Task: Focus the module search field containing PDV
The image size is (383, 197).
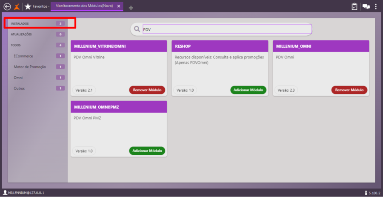Action: (227, 29)
